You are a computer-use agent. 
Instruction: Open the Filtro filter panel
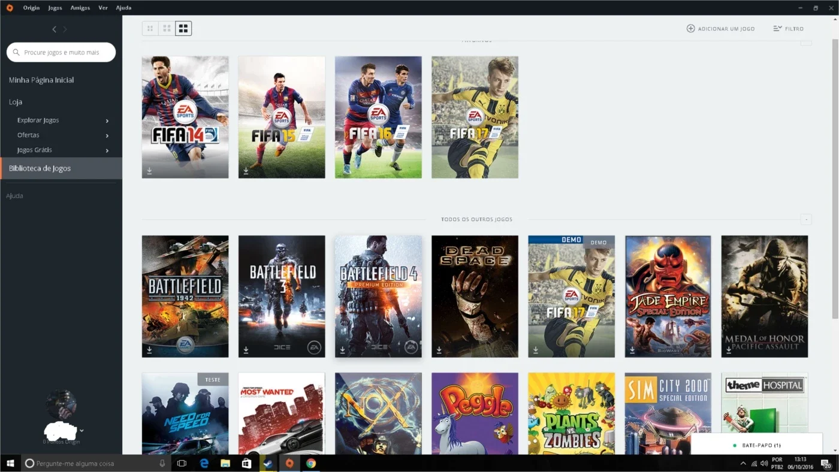coord(788,29)
